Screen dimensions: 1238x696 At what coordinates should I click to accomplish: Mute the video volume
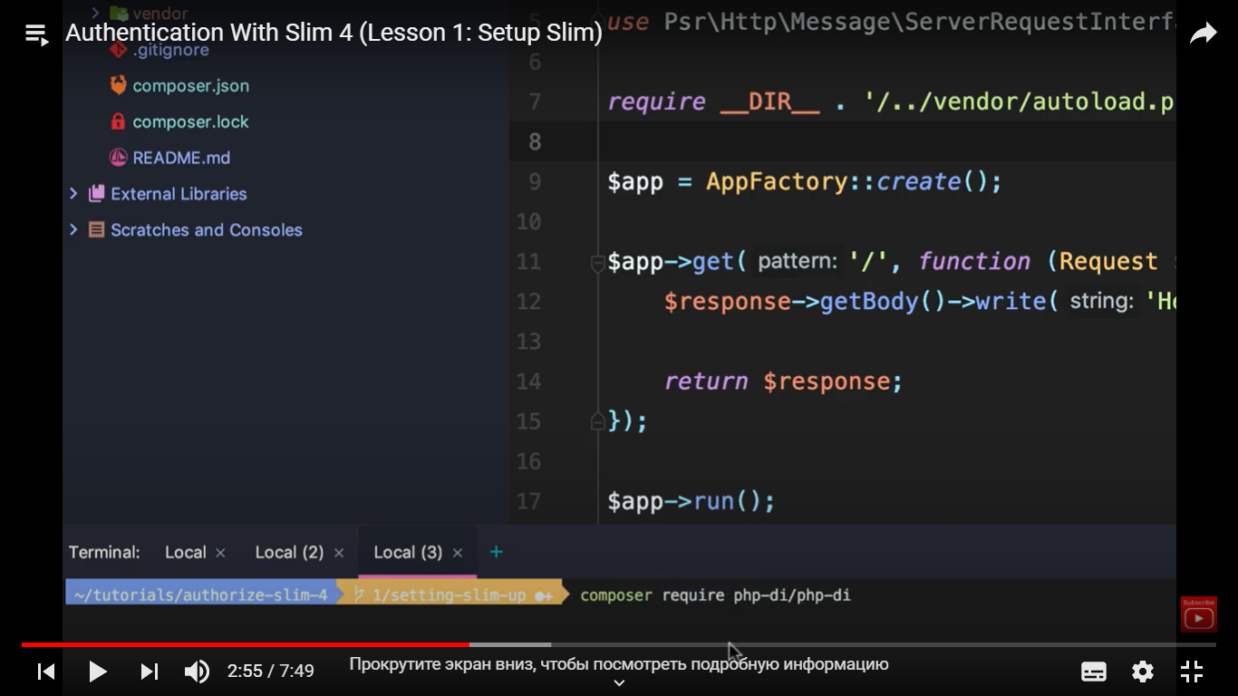tap(197, 672)
